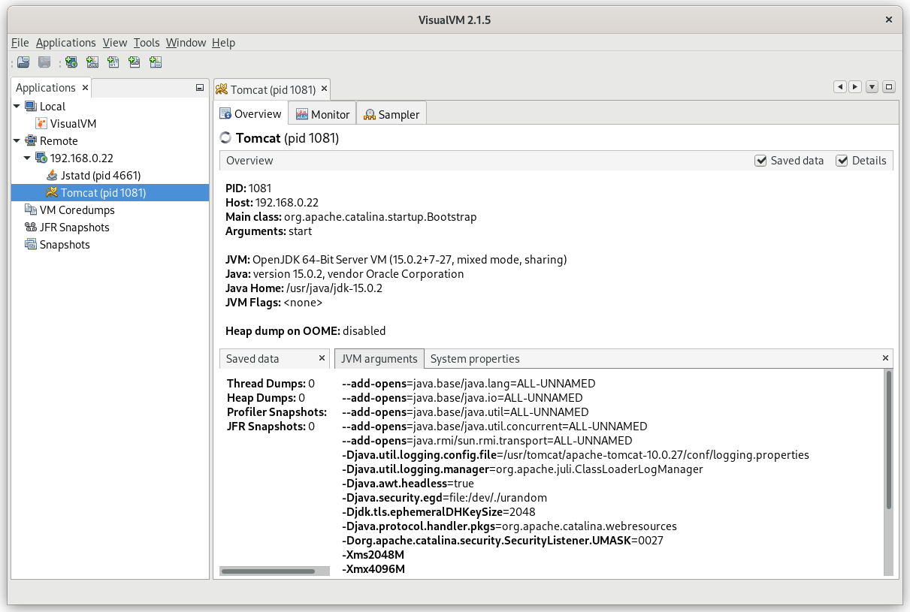Image resolution: width=910 pixels, height=612 pixels.
Task: Click the Add JFR Snapshot toolbar icon
Action: pos(134,62)
